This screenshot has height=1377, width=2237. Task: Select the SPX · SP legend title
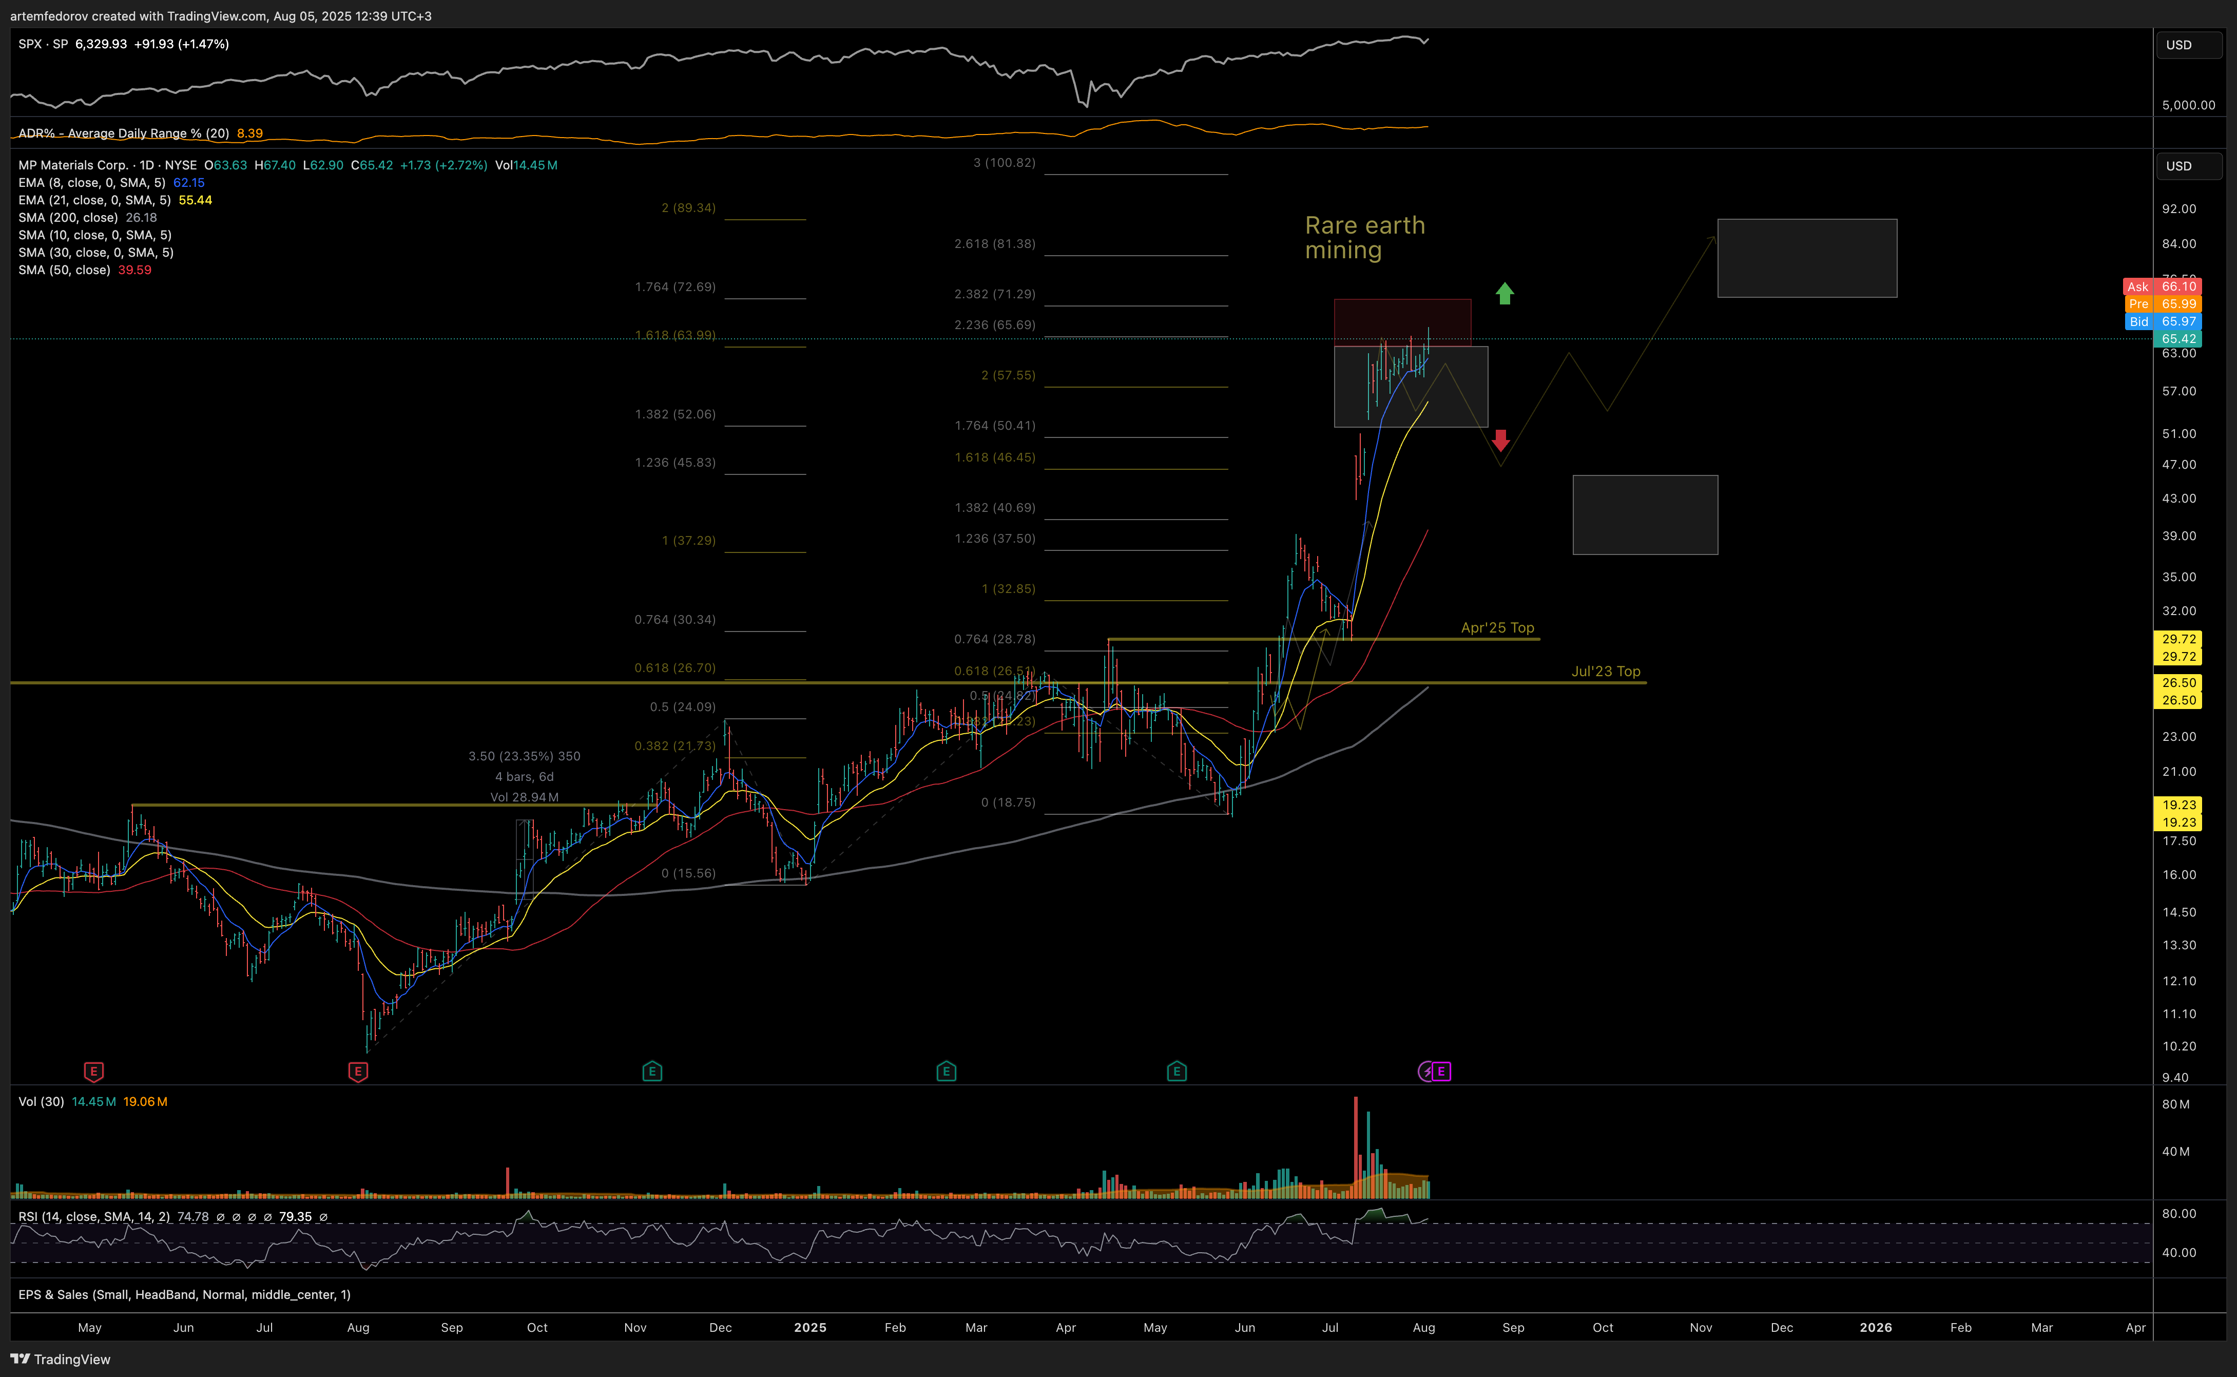coord(43,44)
